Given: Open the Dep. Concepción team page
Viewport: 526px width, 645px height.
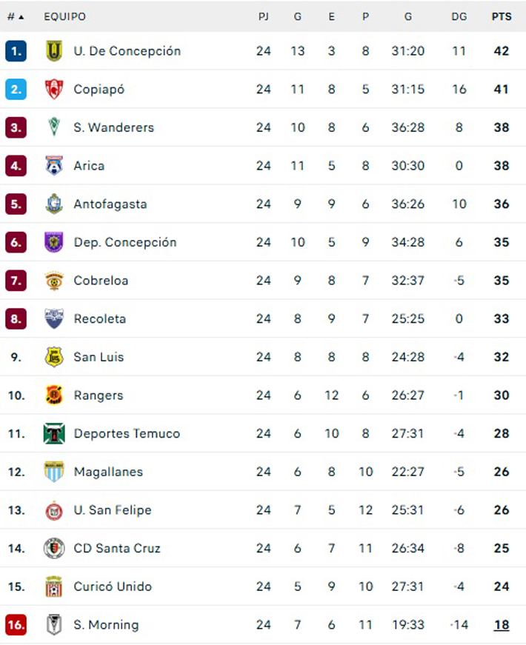Looking at the screenshot, I should [125, 242].
